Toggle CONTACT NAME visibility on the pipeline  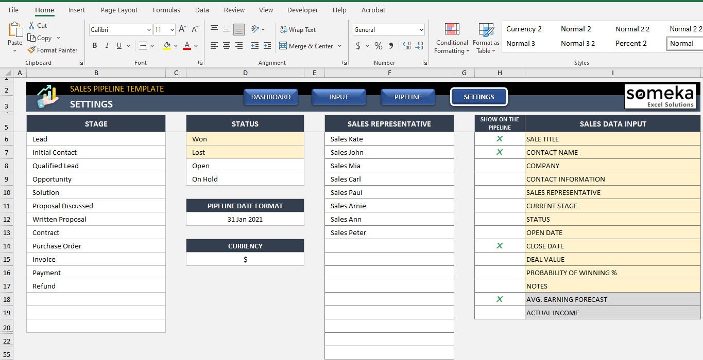click(x=499, y=152)
